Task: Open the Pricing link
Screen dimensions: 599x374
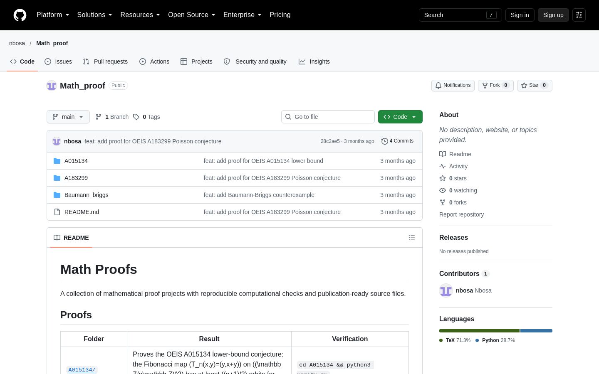Action: [x=280, y=15]
